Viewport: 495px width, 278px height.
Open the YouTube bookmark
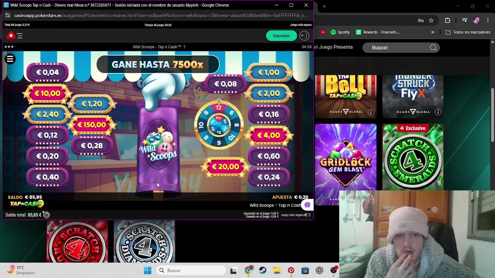(323, 32)
